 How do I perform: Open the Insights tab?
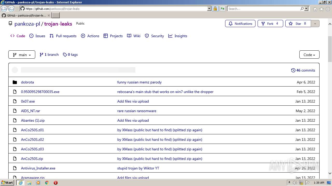[x=178, y=36]
